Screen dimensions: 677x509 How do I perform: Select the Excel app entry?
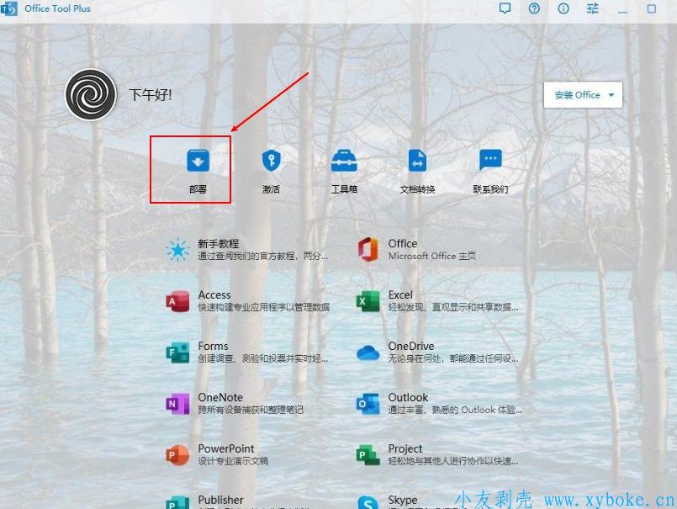pyautogui.click(x=437, y=300)
